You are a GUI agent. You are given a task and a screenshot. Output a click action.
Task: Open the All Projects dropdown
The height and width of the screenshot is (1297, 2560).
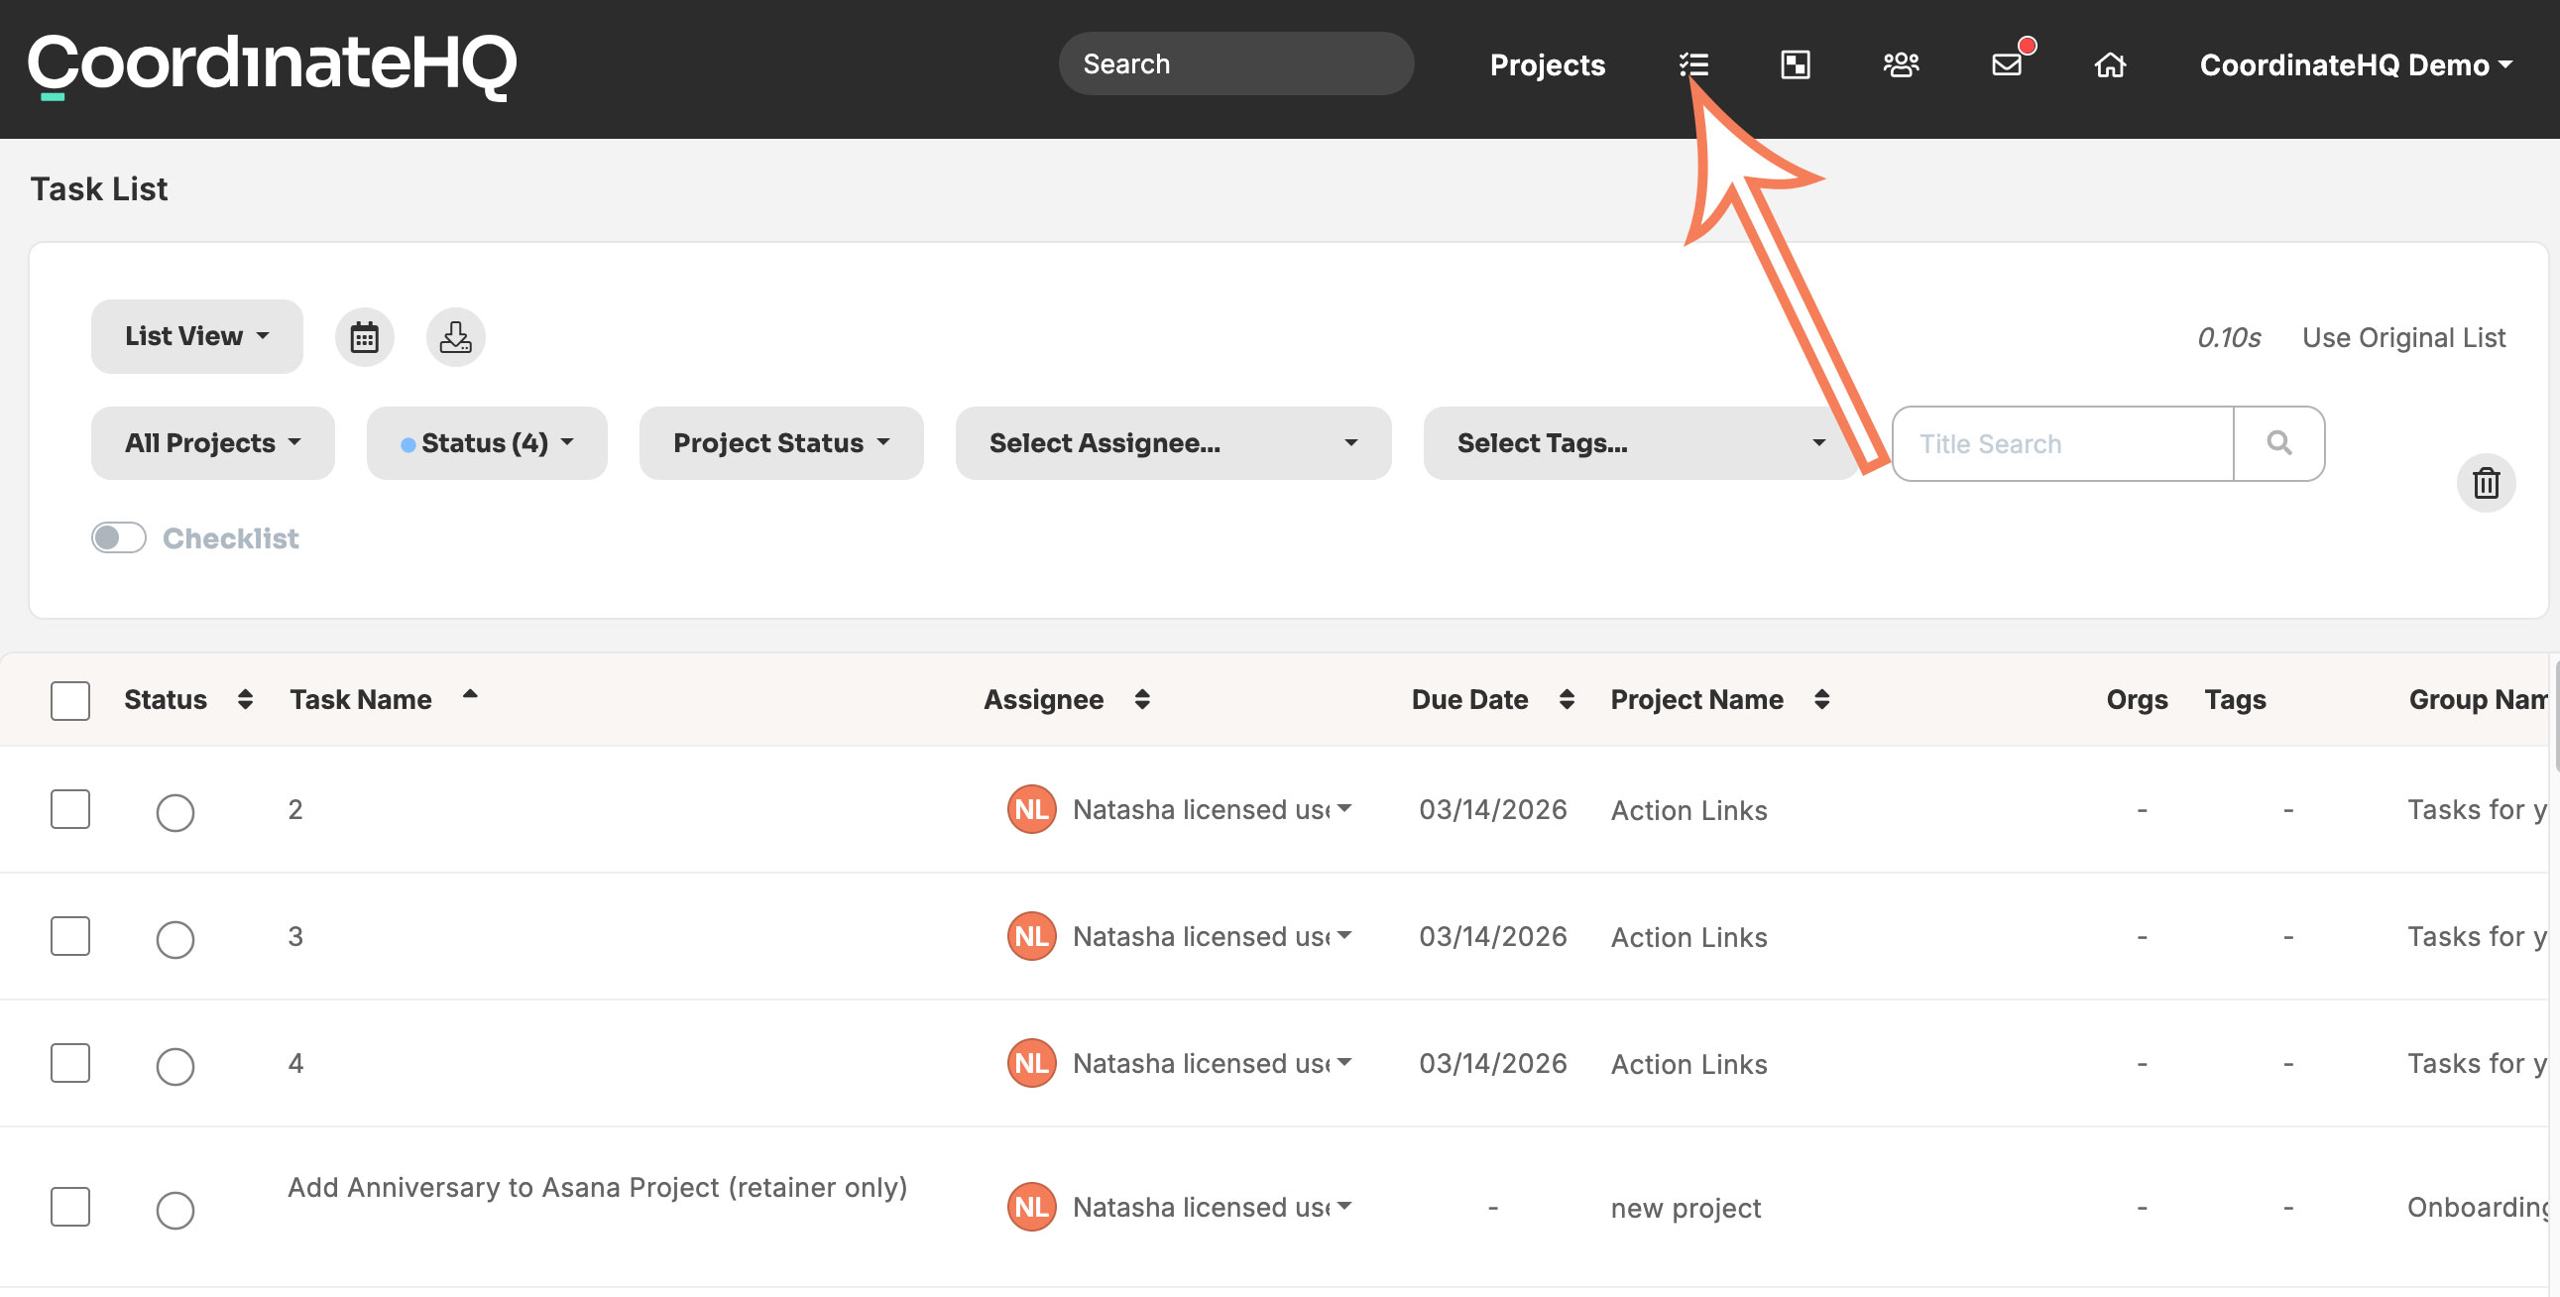212,443
